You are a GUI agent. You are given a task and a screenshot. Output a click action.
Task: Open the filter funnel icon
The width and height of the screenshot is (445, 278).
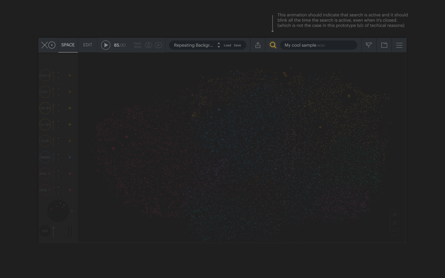(x=369, y=45)
